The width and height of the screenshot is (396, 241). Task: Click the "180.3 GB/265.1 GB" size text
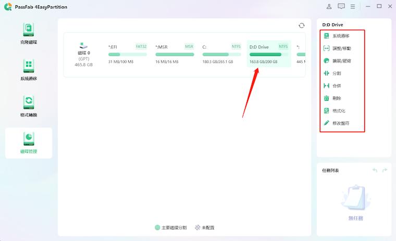218,62
